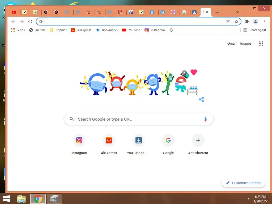Click Add shortcut tile
The image size is (272, 204).
[x=198, y=144]
